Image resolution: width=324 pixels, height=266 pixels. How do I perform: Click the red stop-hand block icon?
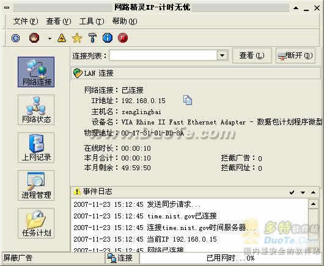(x=34, y=38)
